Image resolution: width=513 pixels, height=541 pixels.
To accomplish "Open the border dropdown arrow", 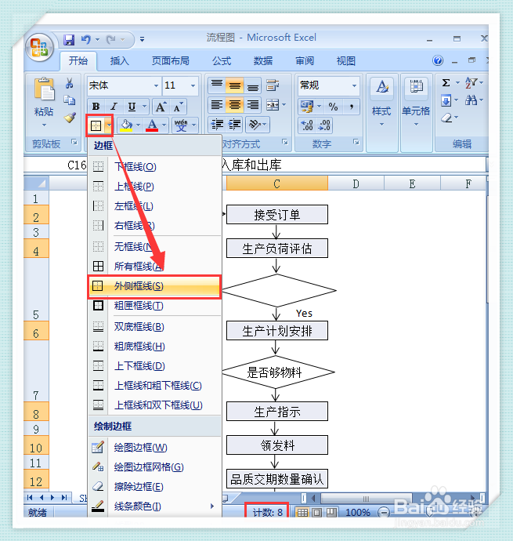I will point(109,125).
